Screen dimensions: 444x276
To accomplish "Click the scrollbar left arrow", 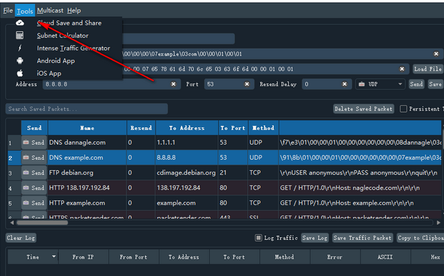I will 12,222.
